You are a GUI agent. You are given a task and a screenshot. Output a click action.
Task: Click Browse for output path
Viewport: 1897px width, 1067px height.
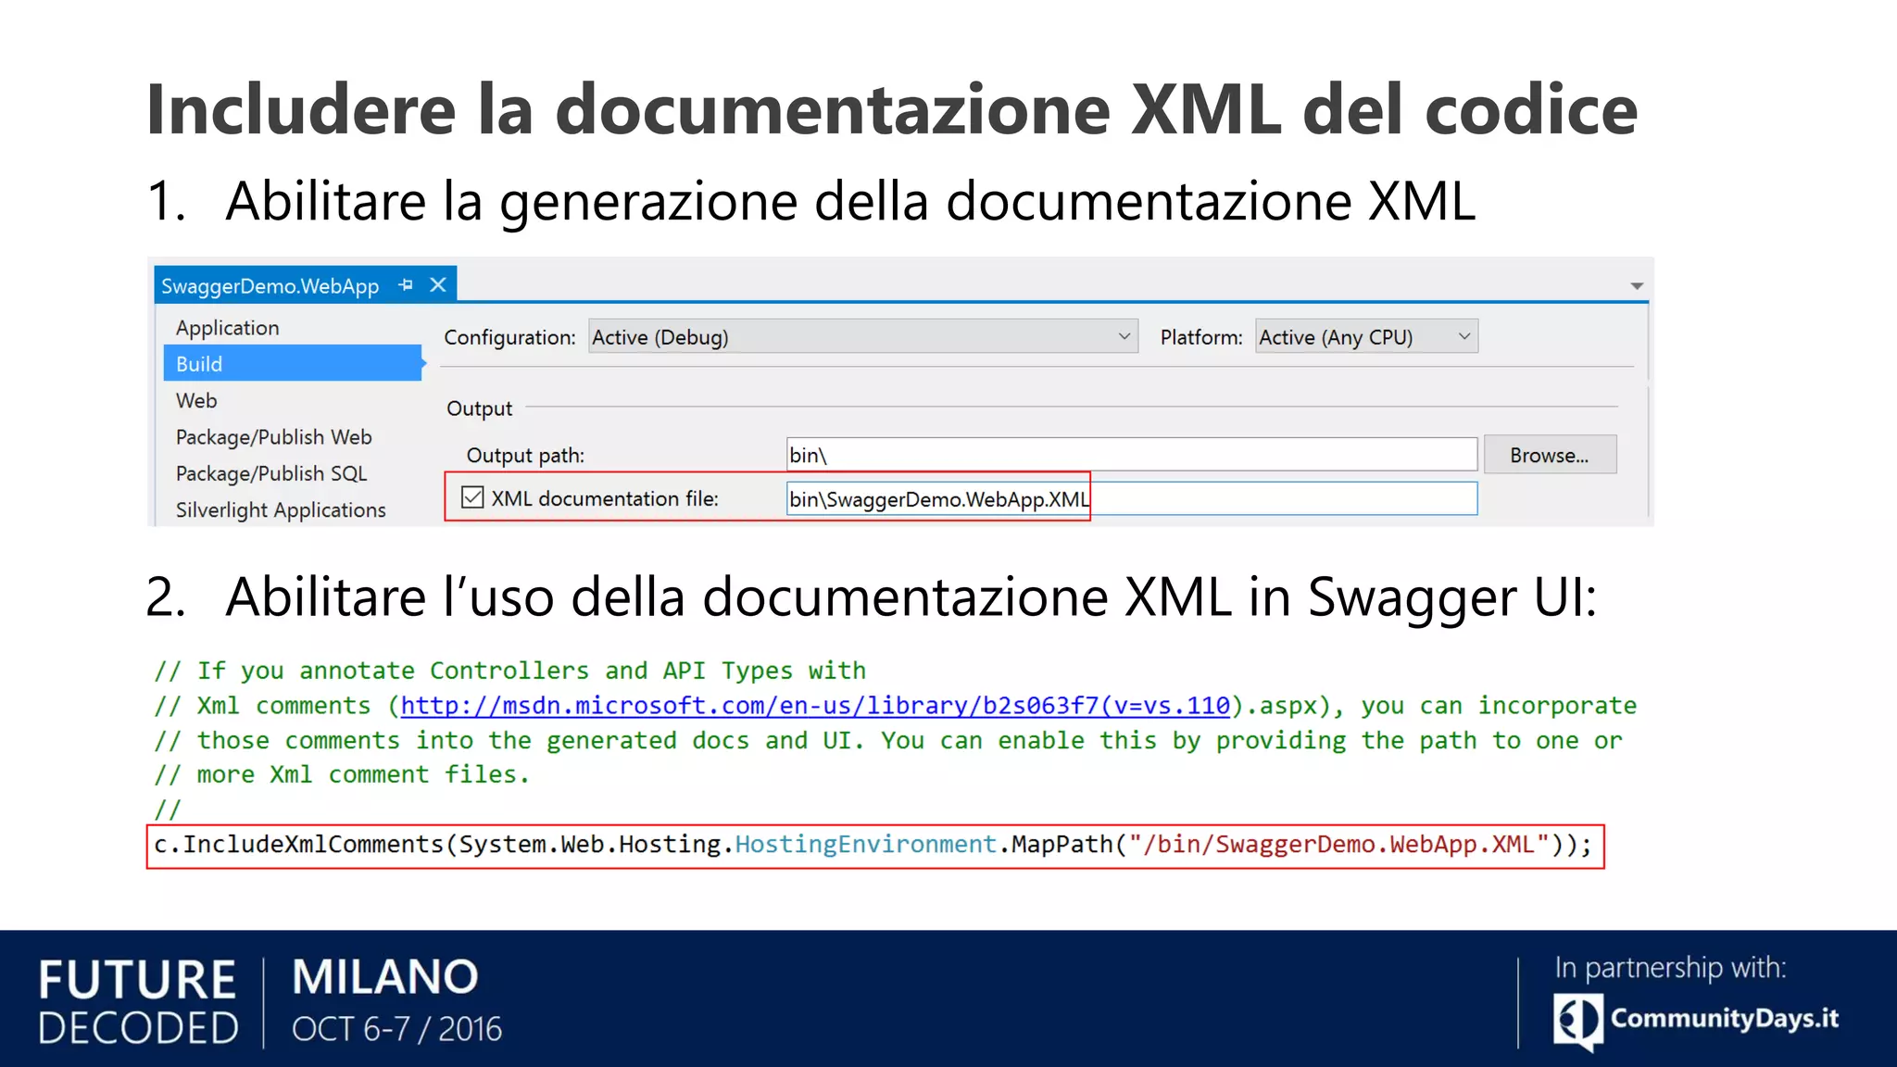pyautogui.click(x=1550, y=455)
